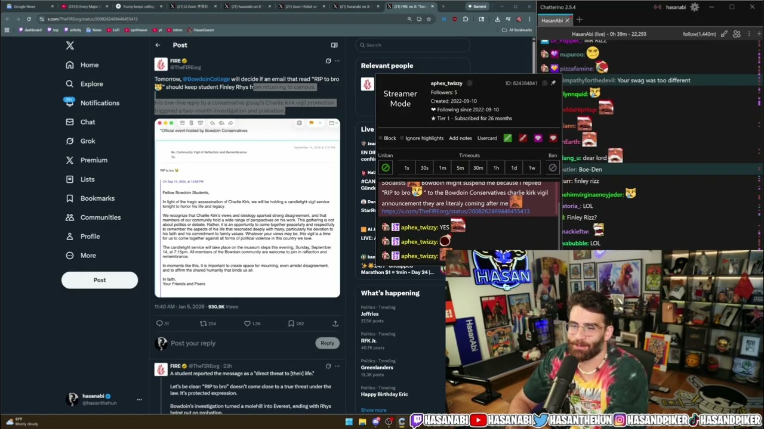Copy username icon beside aphex_twizzy

pos(470,83)
